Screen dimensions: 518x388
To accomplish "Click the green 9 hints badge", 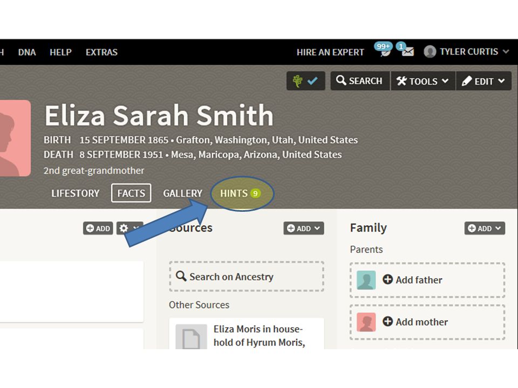I will [255, 193].
